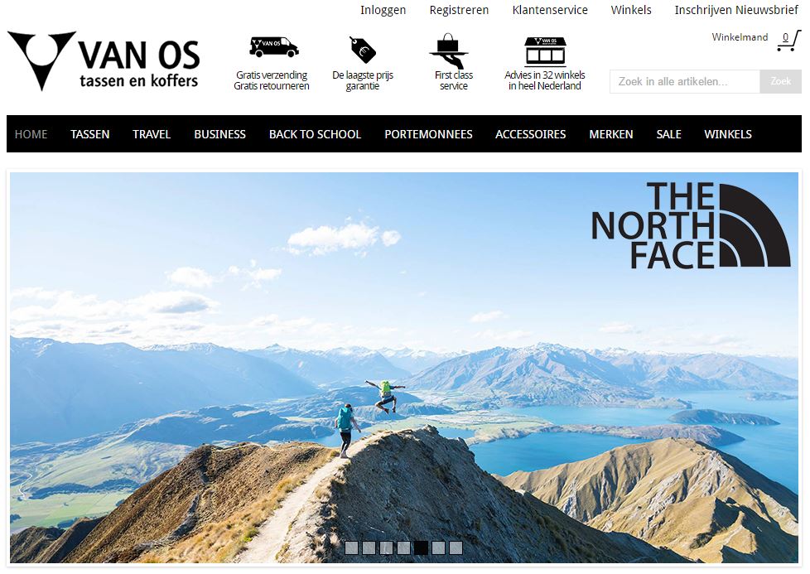This screenshot has height=574, width=810.
Task: Click The North Face logo on banner
Action: (x=691, y=225)
